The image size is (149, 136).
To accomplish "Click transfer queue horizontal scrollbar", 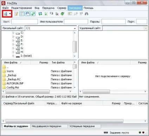I will (64, 121).
